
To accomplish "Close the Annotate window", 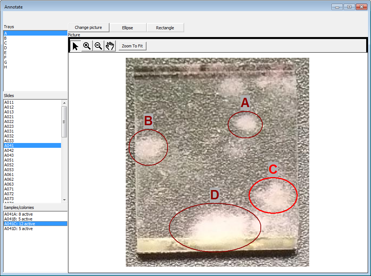I will coord(361,7).
